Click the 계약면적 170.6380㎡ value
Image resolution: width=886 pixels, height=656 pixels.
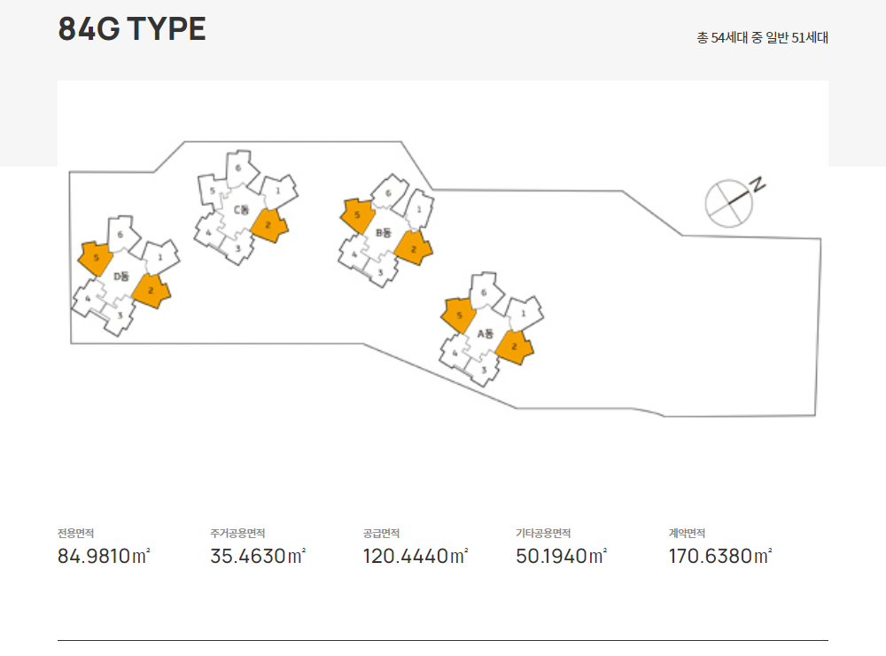pyautogui.click(x=720, y=556)
